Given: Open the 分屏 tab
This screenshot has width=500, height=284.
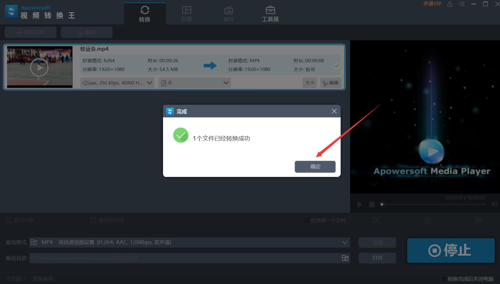Looking at the screenshot, I should point(186,14).
